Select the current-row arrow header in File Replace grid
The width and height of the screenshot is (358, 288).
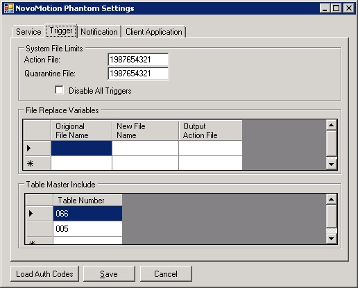(37, 148)
